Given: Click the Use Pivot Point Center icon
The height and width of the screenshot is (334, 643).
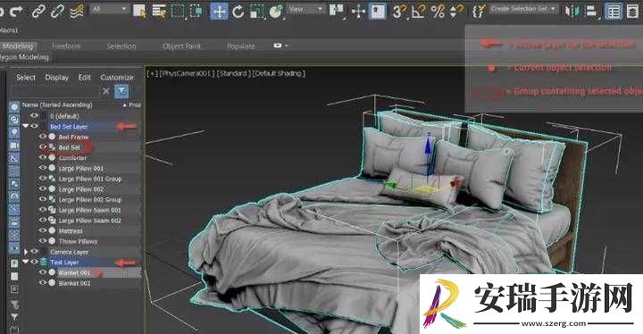Looking at the screenshot, I should (x=337, y=11).
